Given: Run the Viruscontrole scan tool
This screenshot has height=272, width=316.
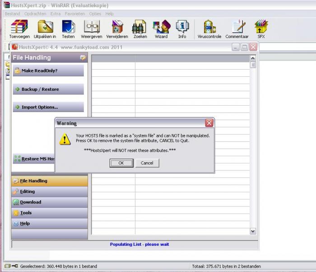Looking at the screenshot, I should [209, 29].
